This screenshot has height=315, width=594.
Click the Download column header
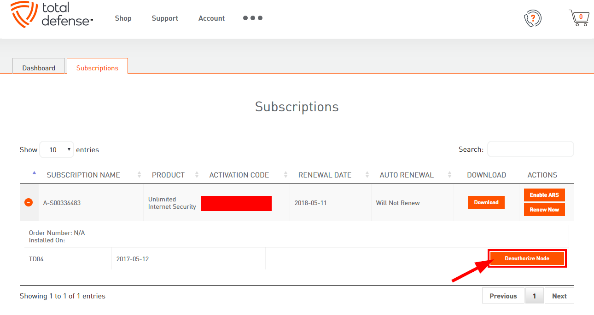pos(486,175)
